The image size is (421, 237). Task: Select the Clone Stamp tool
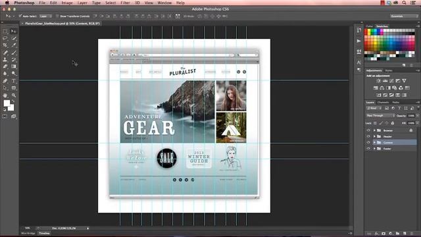(x=5, y=59)
